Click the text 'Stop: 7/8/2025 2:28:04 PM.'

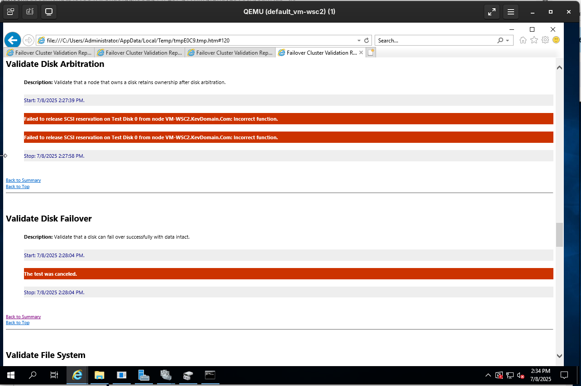coord(54,292)
